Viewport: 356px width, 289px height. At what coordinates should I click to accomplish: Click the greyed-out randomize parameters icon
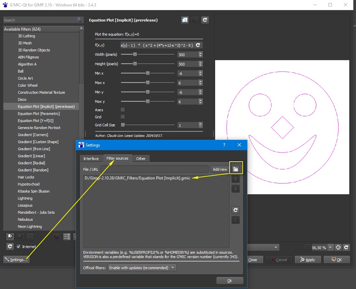[195, 20]
